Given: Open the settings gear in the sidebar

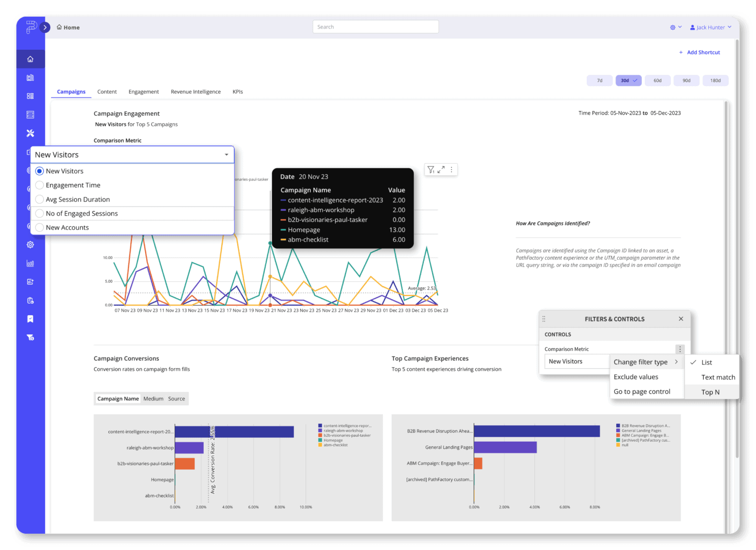Looking at the screenshot, I should point(30,244).
